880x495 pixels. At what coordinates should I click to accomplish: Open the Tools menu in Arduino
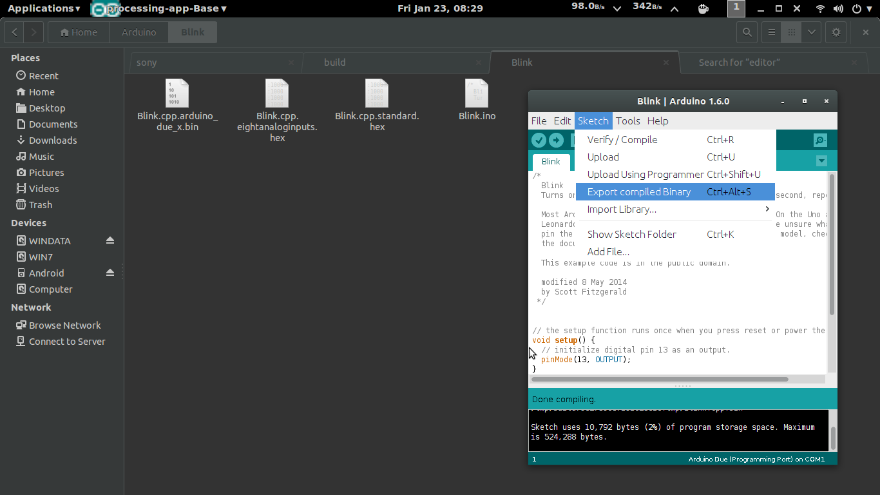(x=628, y=121)
